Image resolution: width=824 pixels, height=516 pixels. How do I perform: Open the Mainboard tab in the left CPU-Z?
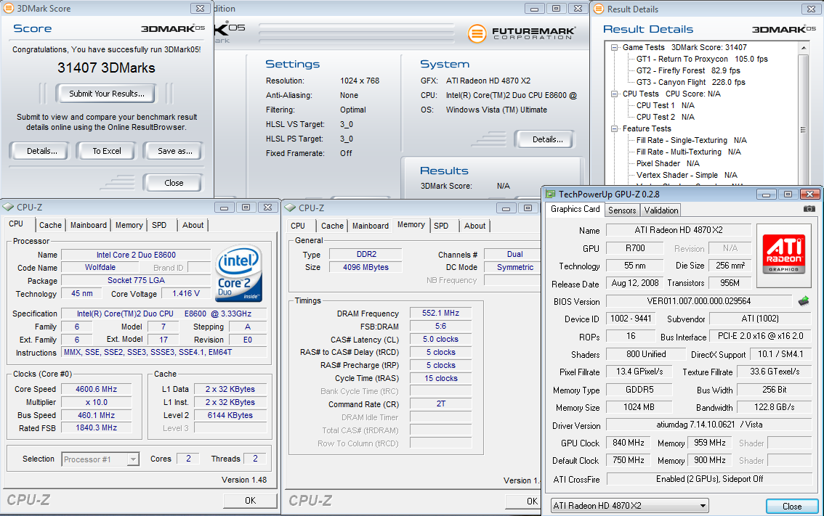(89, 225)
